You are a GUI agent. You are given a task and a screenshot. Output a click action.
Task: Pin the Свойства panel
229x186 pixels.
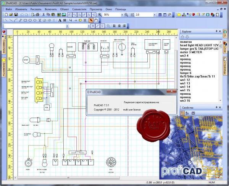[216, 107]
